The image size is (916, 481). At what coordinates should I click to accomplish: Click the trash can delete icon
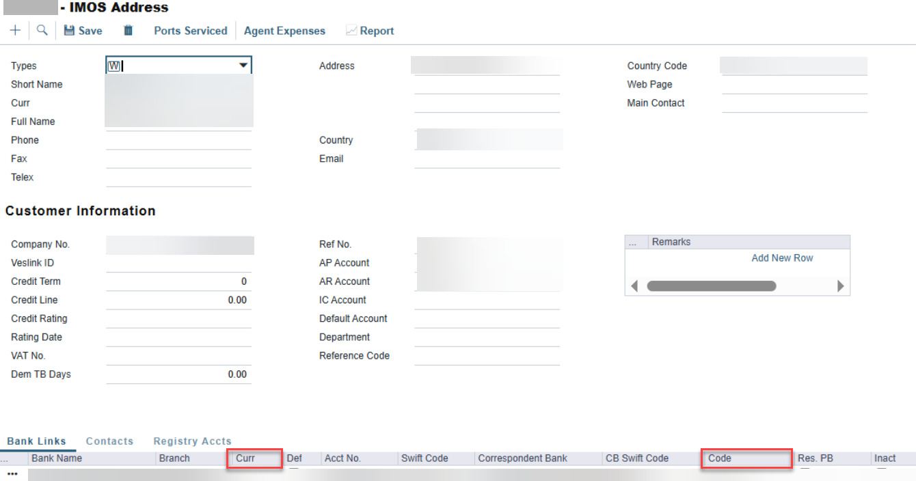[x=128, y=31]
